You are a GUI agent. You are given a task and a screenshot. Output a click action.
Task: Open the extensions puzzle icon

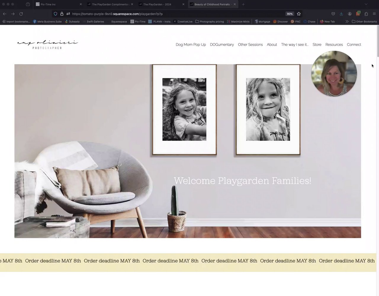point(366,14)
